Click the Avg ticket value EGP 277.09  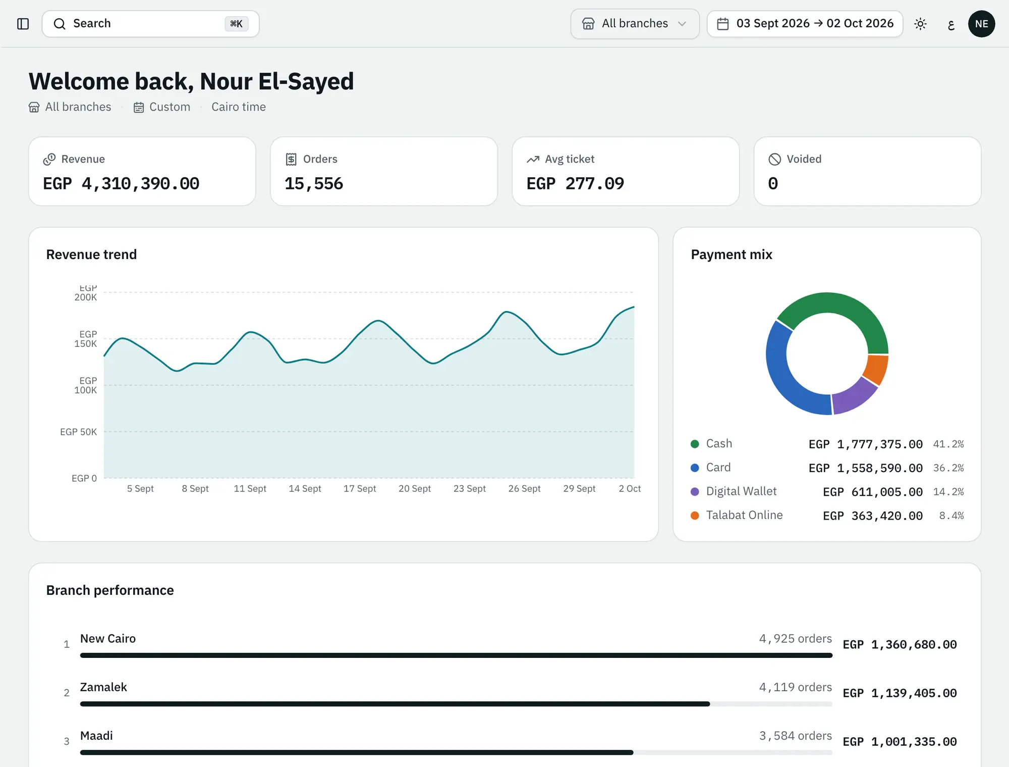[x=575, y=183]
